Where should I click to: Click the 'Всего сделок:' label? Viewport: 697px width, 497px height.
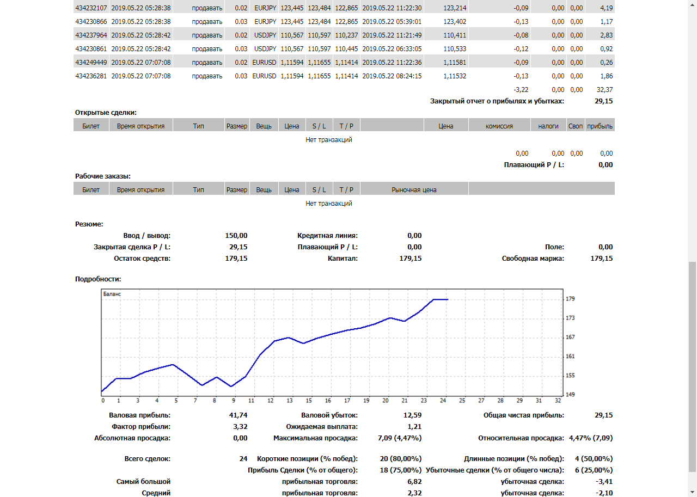point(148,459)
